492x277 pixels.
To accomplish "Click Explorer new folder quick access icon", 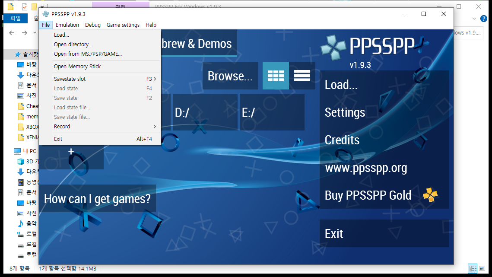I will coord(34,6).
